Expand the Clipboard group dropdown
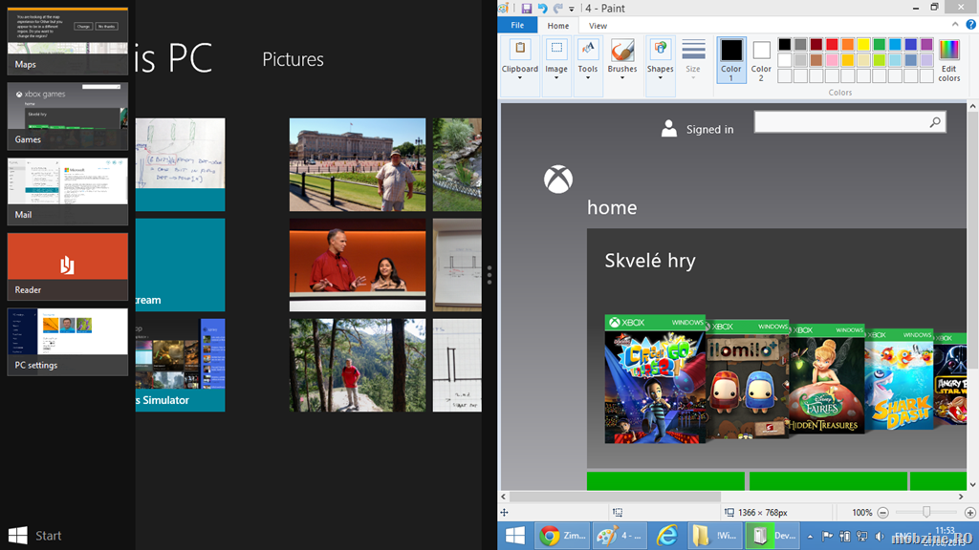Screen dimensions: 979x550 [x=519, y=66]
